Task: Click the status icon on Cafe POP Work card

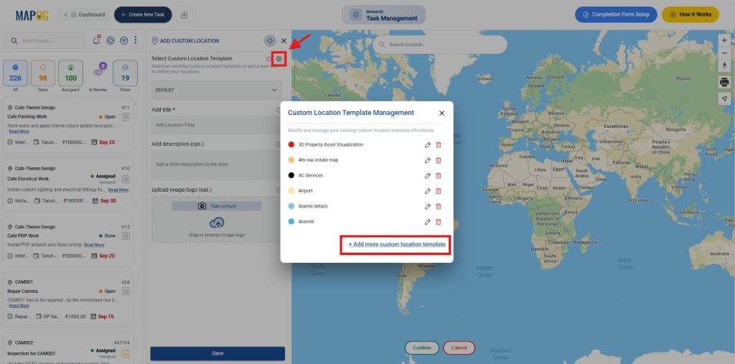Action: click(x=126, y=236)
